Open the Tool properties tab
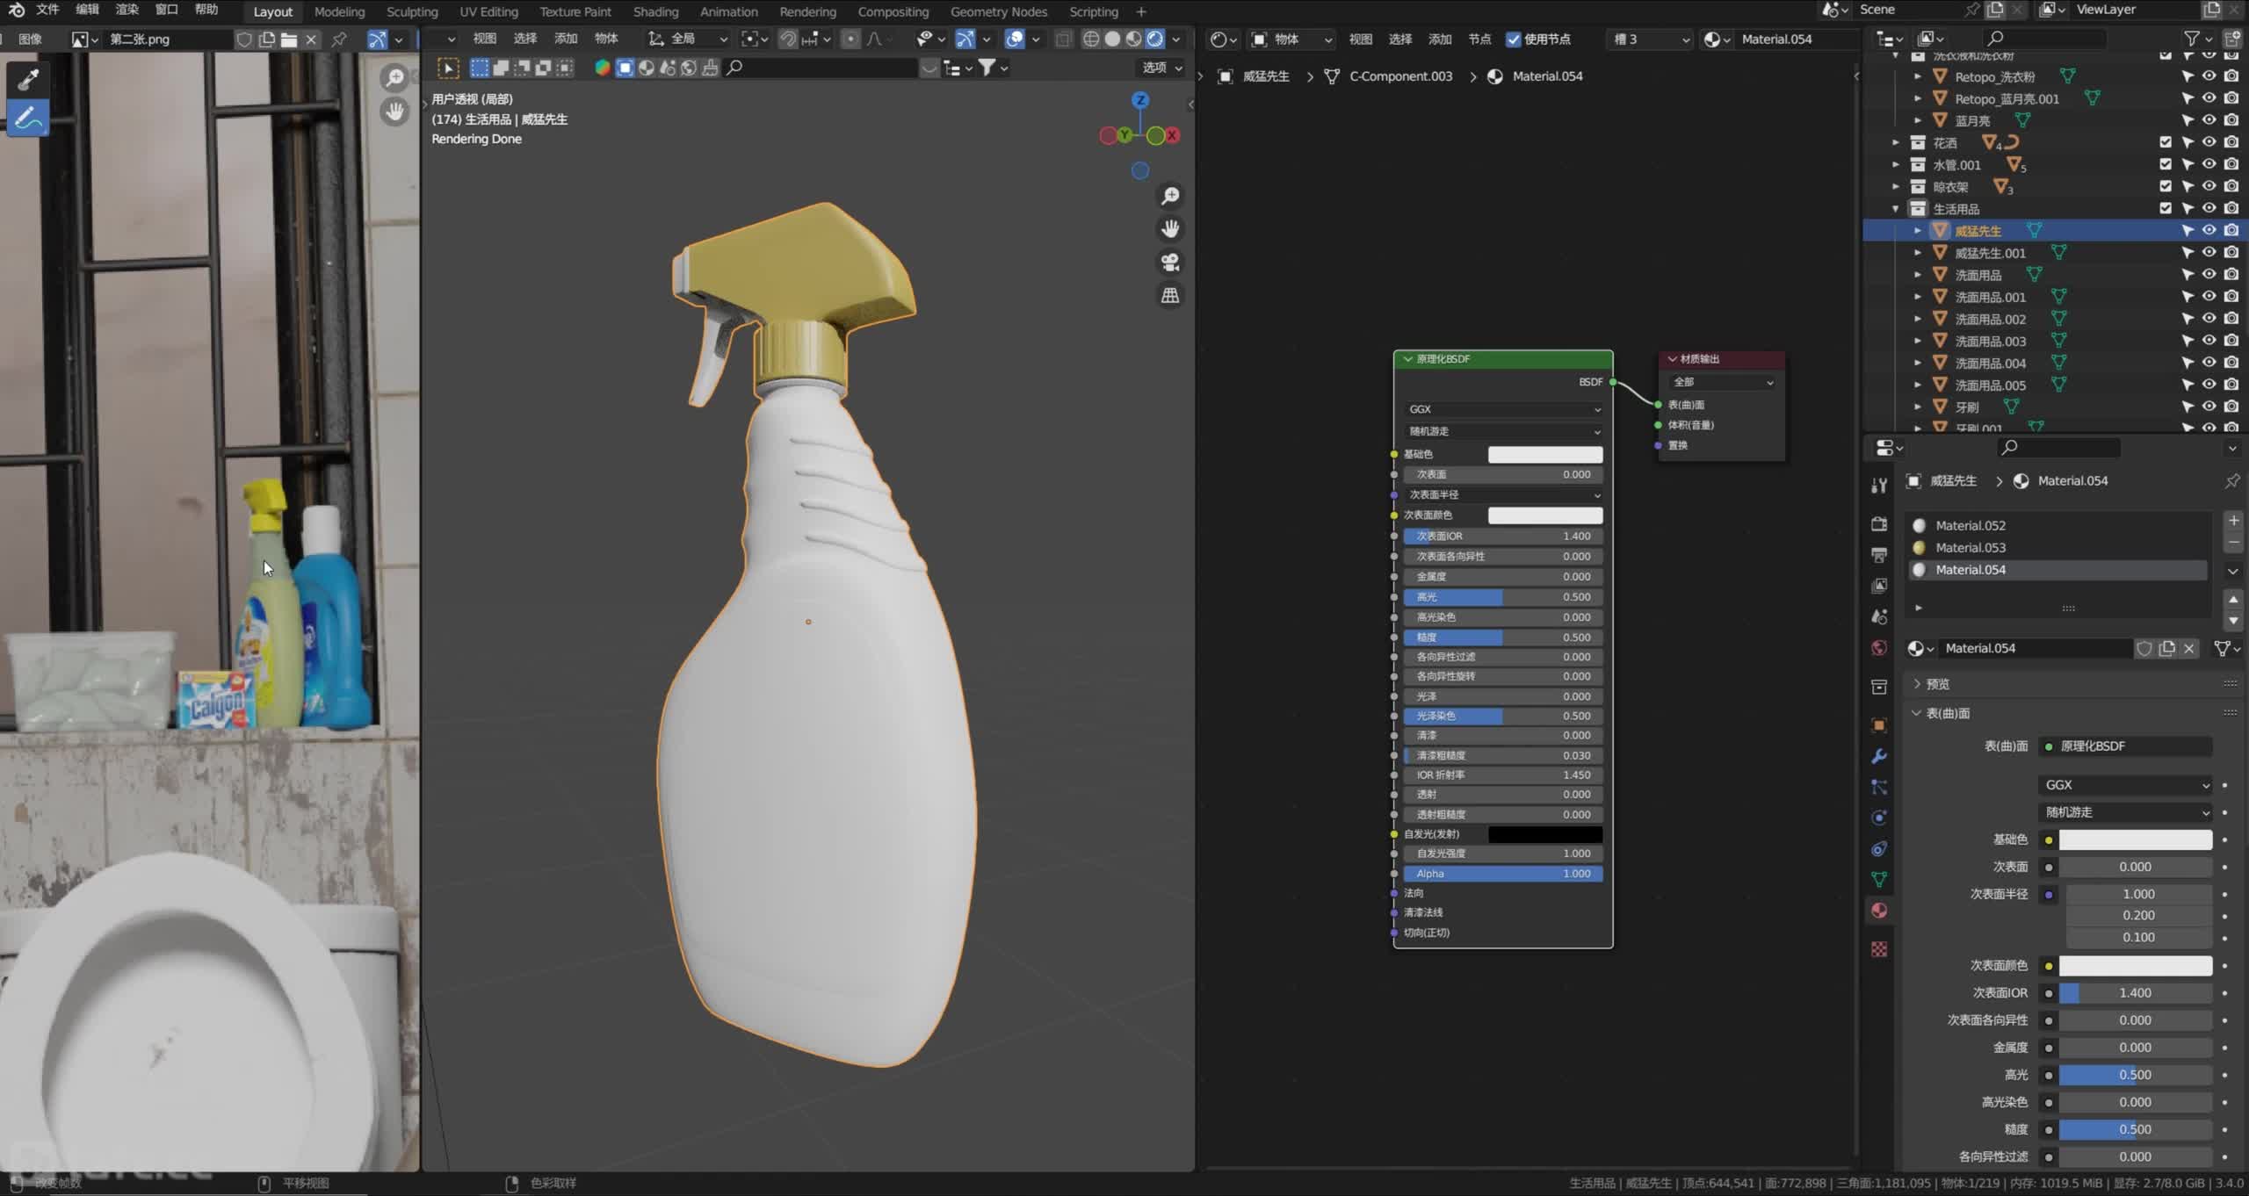 [x=1879, y=486]
